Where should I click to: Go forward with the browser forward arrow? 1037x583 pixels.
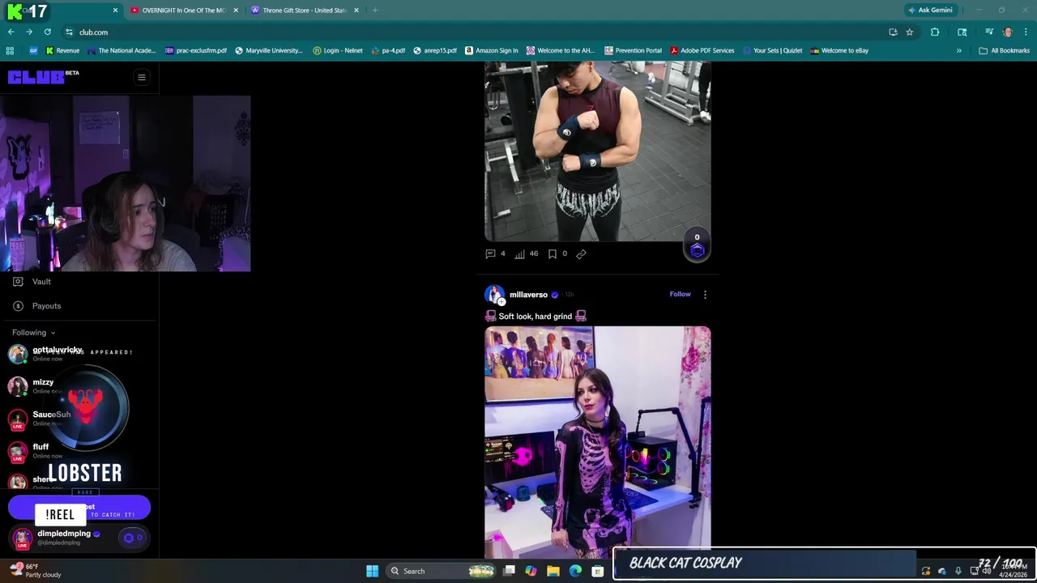(x=29, y=32)
